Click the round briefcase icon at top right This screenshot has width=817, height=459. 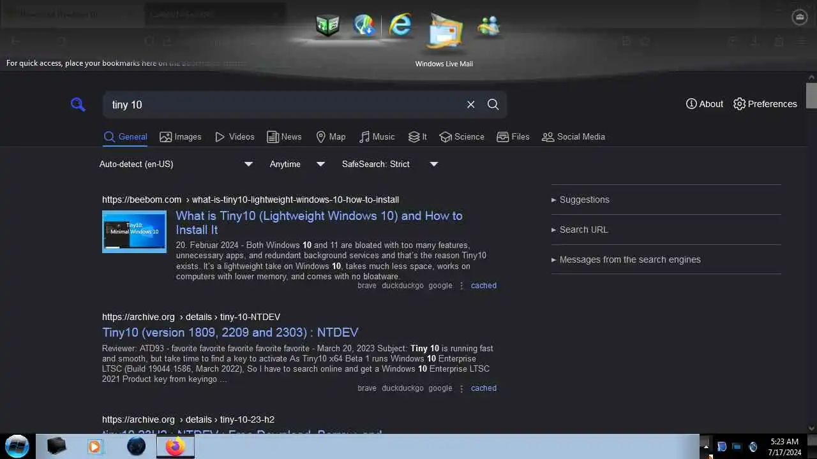[800, 17]
